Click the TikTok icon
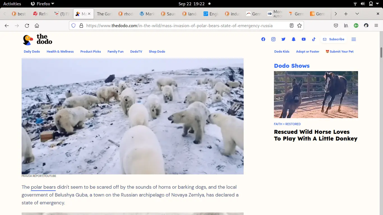 point(313,39)
